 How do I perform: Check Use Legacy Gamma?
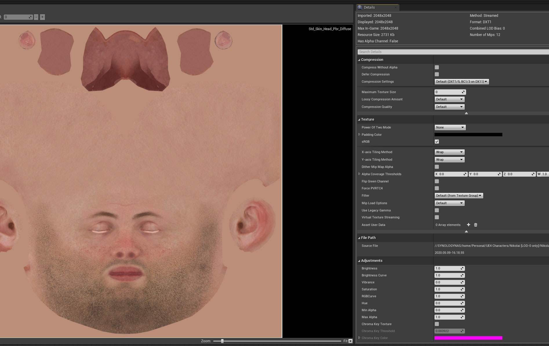(437, 210)
